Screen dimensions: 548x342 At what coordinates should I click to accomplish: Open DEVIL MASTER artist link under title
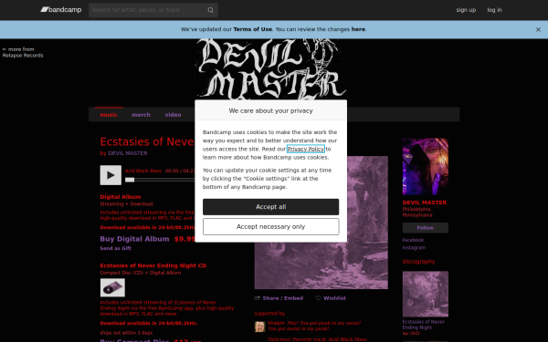(128, 153)
